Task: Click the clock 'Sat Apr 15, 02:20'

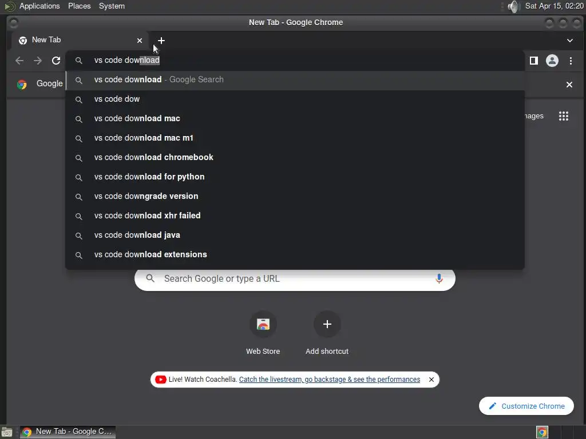Action: pyautogui.click(x=554, y=6)
